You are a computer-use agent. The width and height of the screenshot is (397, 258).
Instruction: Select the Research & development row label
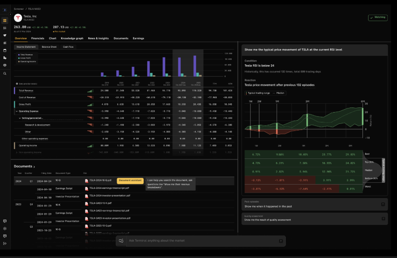pyautogui.click(x=37, y=125)
